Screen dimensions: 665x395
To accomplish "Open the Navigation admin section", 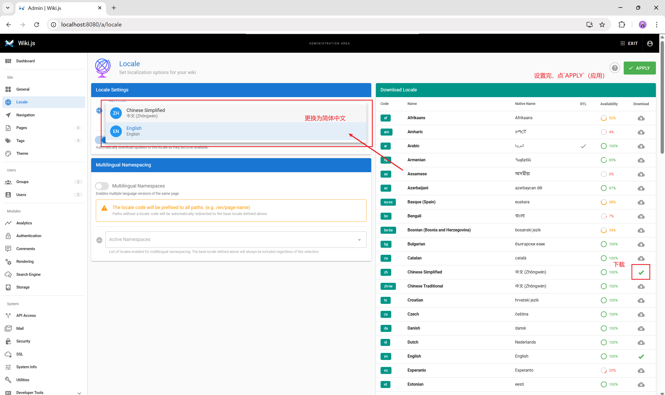I will point(25,115).
